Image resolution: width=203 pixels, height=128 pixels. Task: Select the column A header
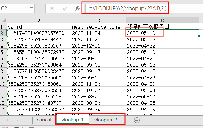click(39, 20)
